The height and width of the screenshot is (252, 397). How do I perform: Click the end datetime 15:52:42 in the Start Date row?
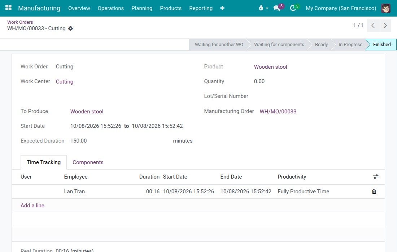(157, 126)
